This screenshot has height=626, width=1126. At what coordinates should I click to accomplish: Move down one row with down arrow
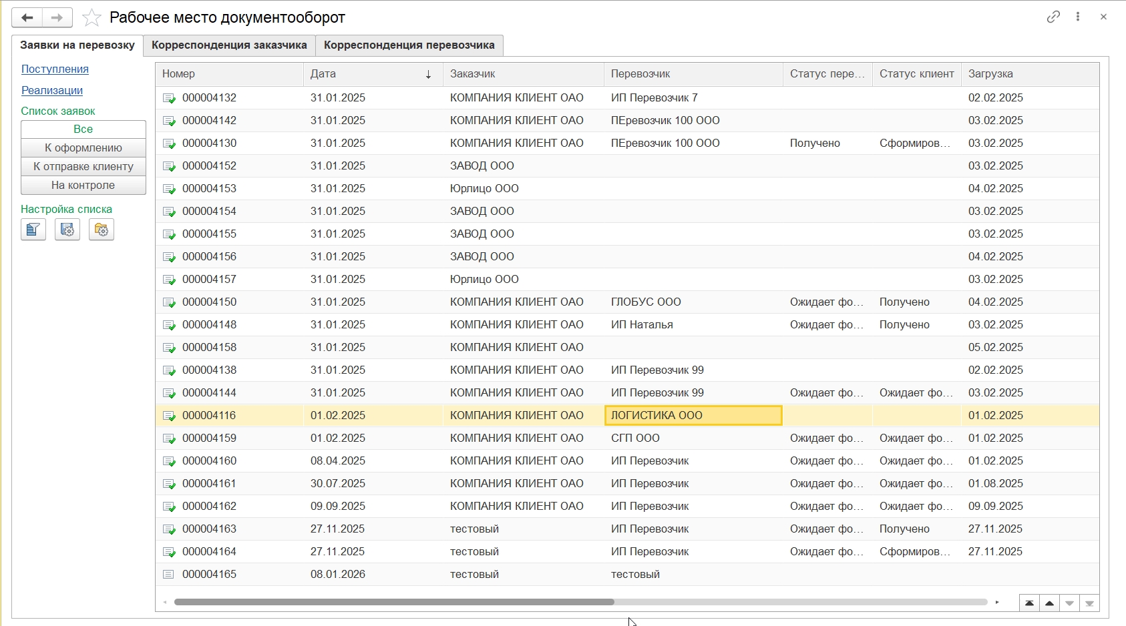[x=1069, y=603]
